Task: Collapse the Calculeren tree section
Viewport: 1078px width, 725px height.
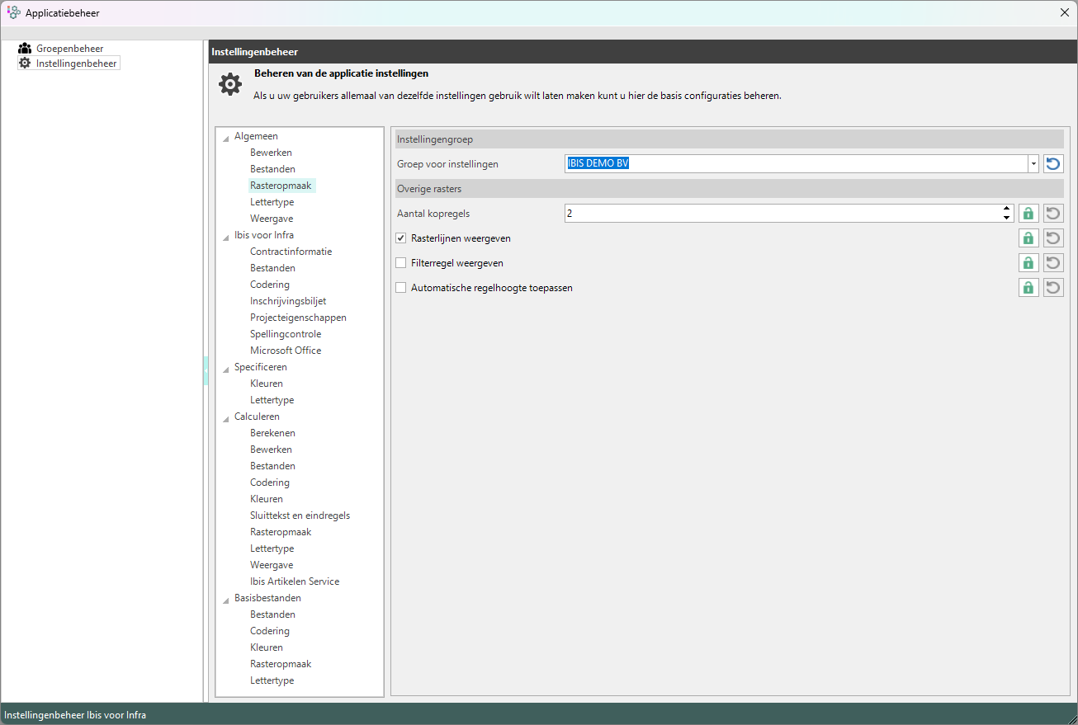Action: tap(226, 417)
